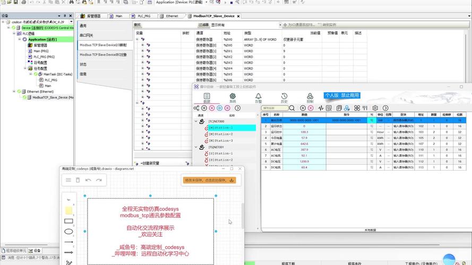Open the 数据 section in SCADA window
This screenshot has height=265, width=472.
(207, 98)
